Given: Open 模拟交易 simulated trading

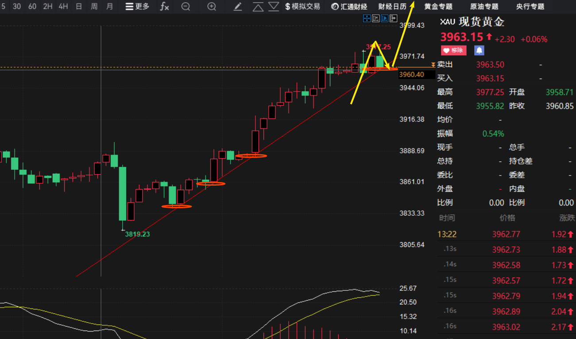Looking at the screenshot, I should tap(302, 6).
